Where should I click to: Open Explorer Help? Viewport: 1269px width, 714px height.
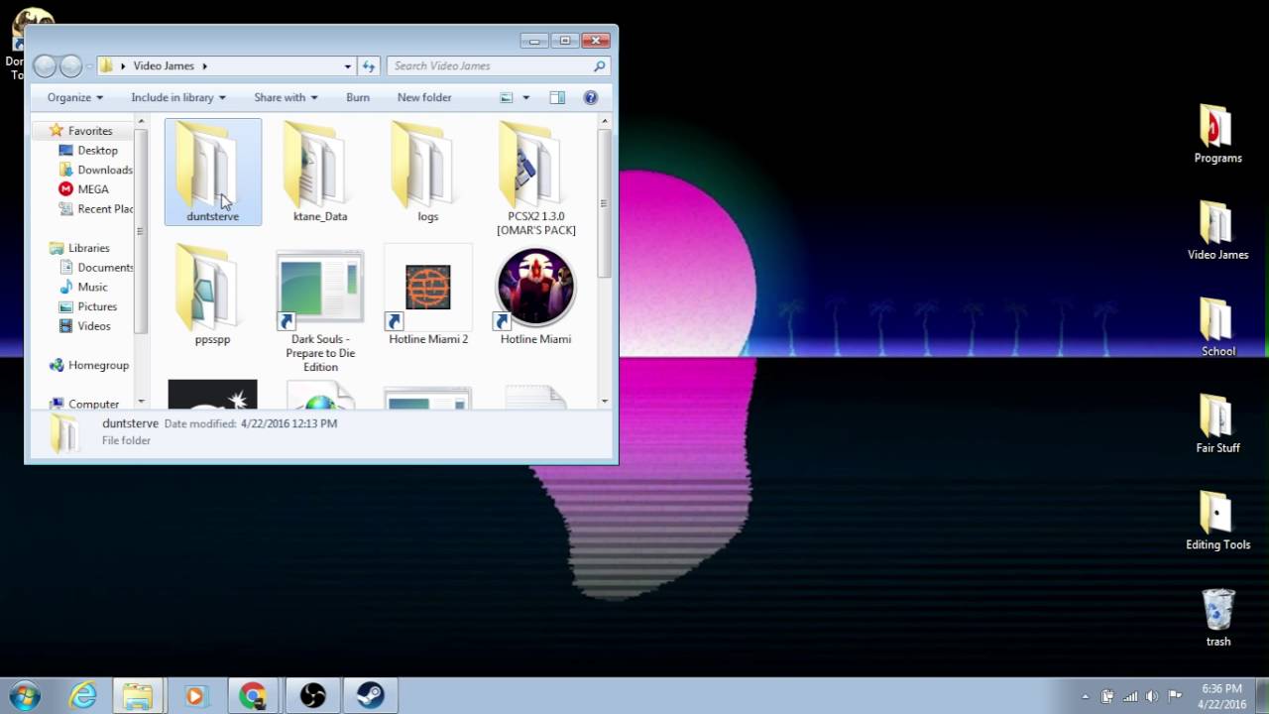click(x=591, y=97)
